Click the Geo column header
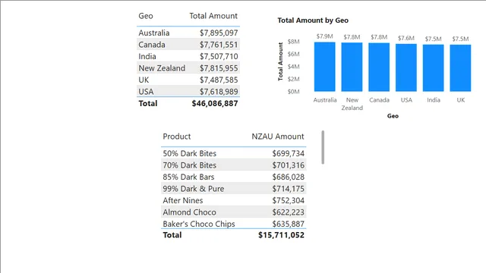 146,16
